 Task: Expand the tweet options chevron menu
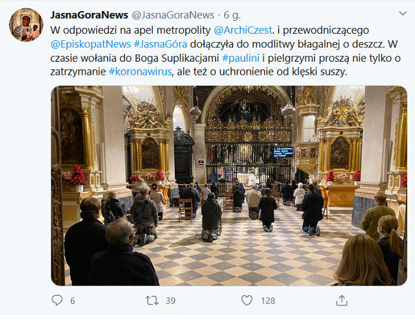click(403, 13)
